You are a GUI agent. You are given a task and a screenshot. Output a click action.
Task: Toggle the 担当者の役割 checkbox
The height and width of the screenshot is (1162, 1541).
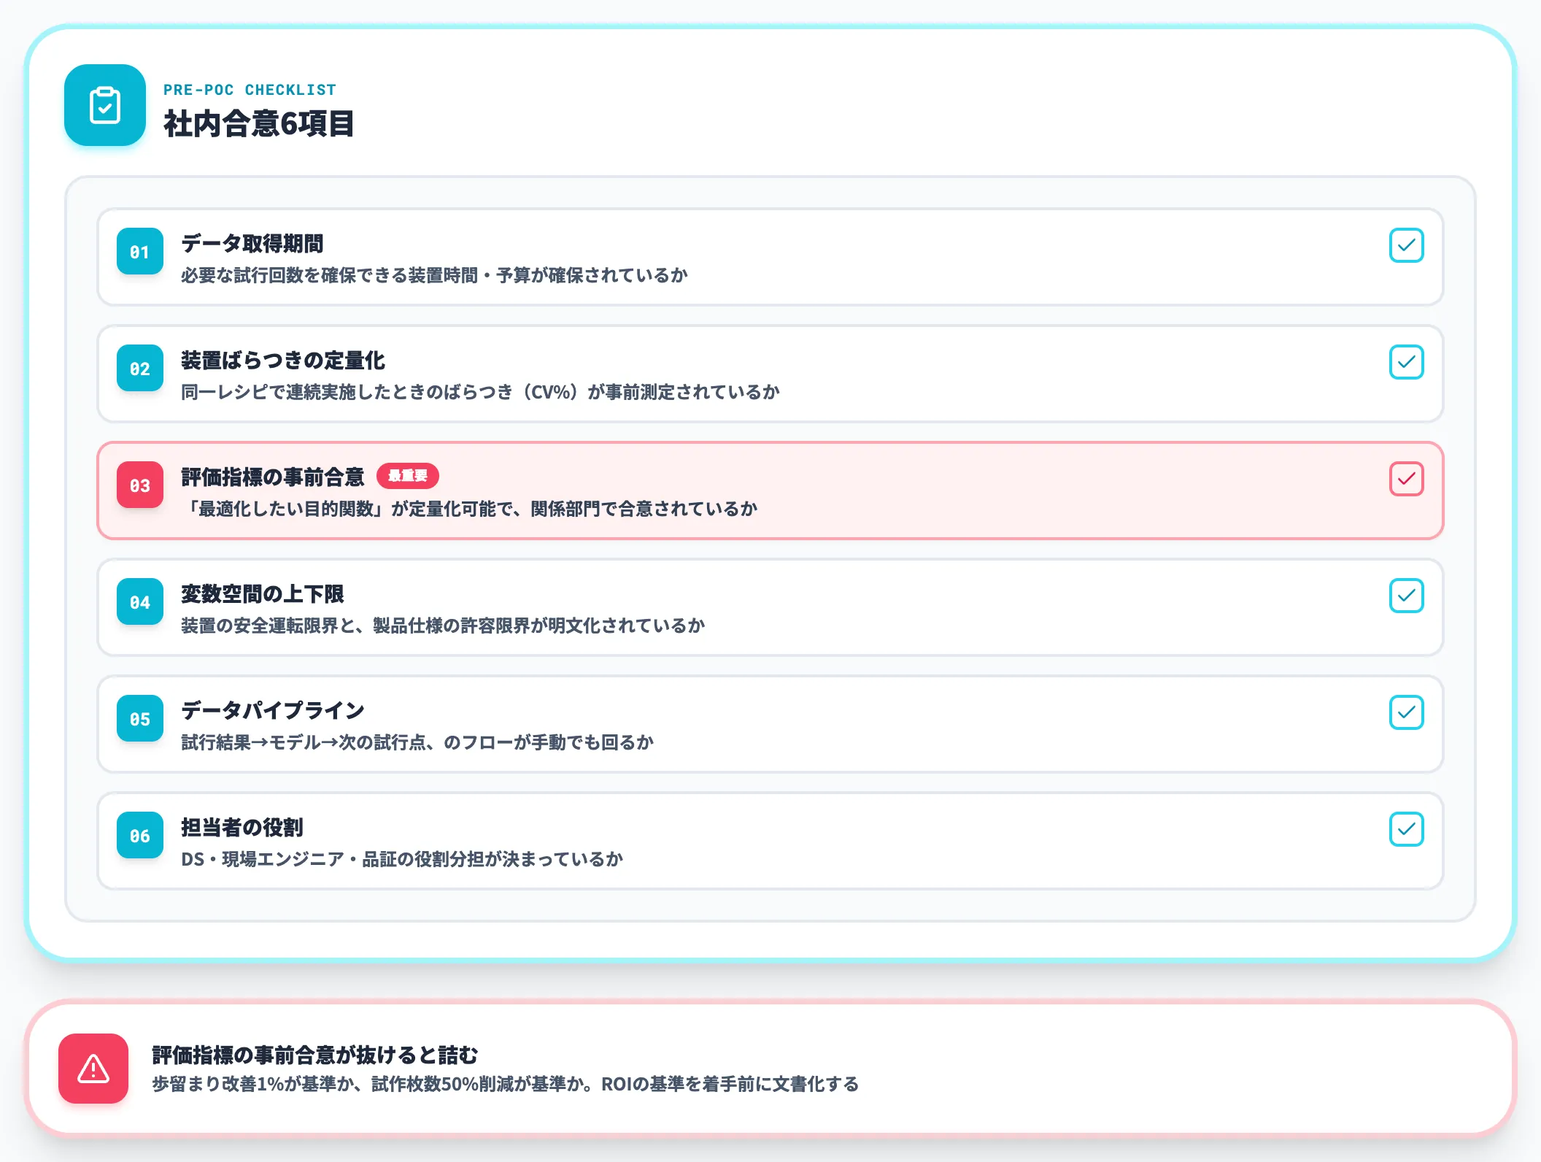coord(1407,829)
